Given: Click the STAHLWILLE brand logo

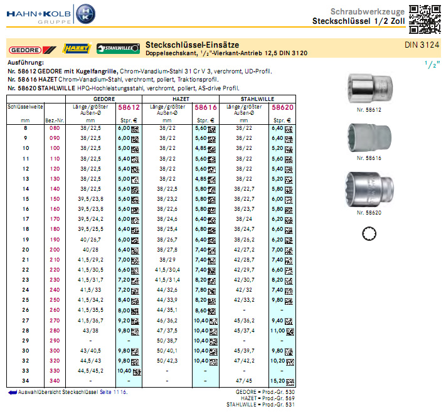Looking at the screenshot, I should coord(118,48).
